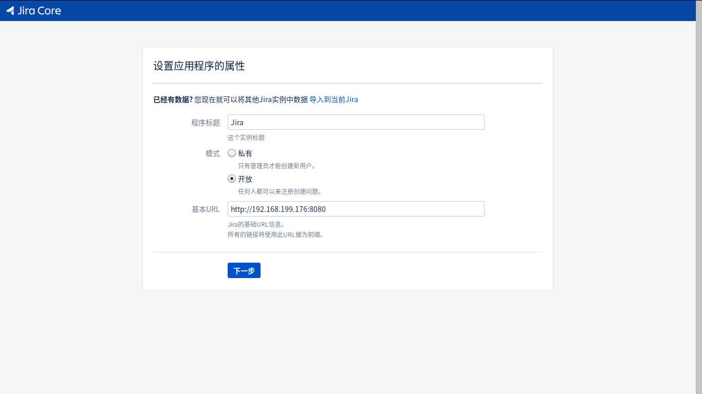The image size is (702, 394).
Task: Click the 这个实例标题 hint text
Action: [x=246, y=137]
